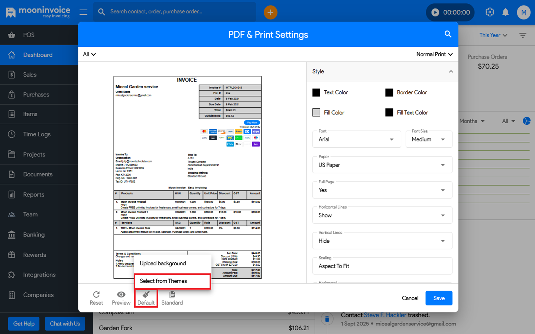Click the Scaling field Aspect To Fit
Screen dimensions: 535x334
(x=382, y=266)
